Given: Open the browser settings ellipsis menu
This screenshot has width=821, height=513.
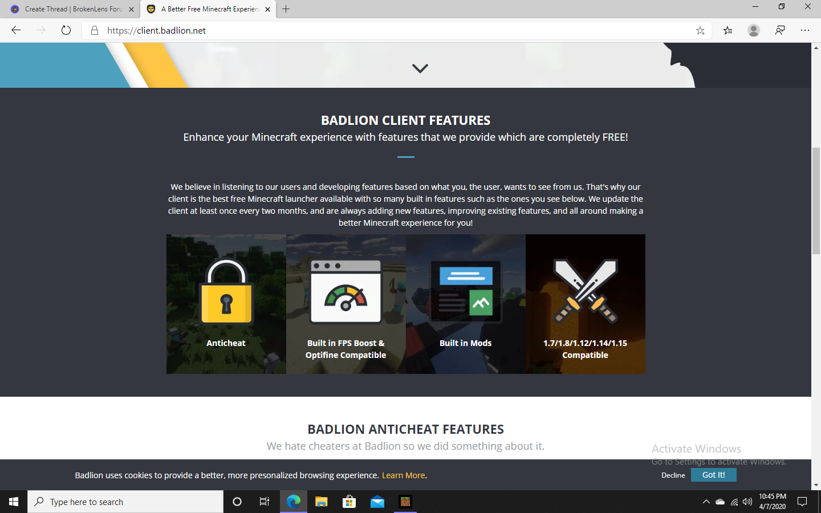Looking at the screenshot, I should 805,30.
